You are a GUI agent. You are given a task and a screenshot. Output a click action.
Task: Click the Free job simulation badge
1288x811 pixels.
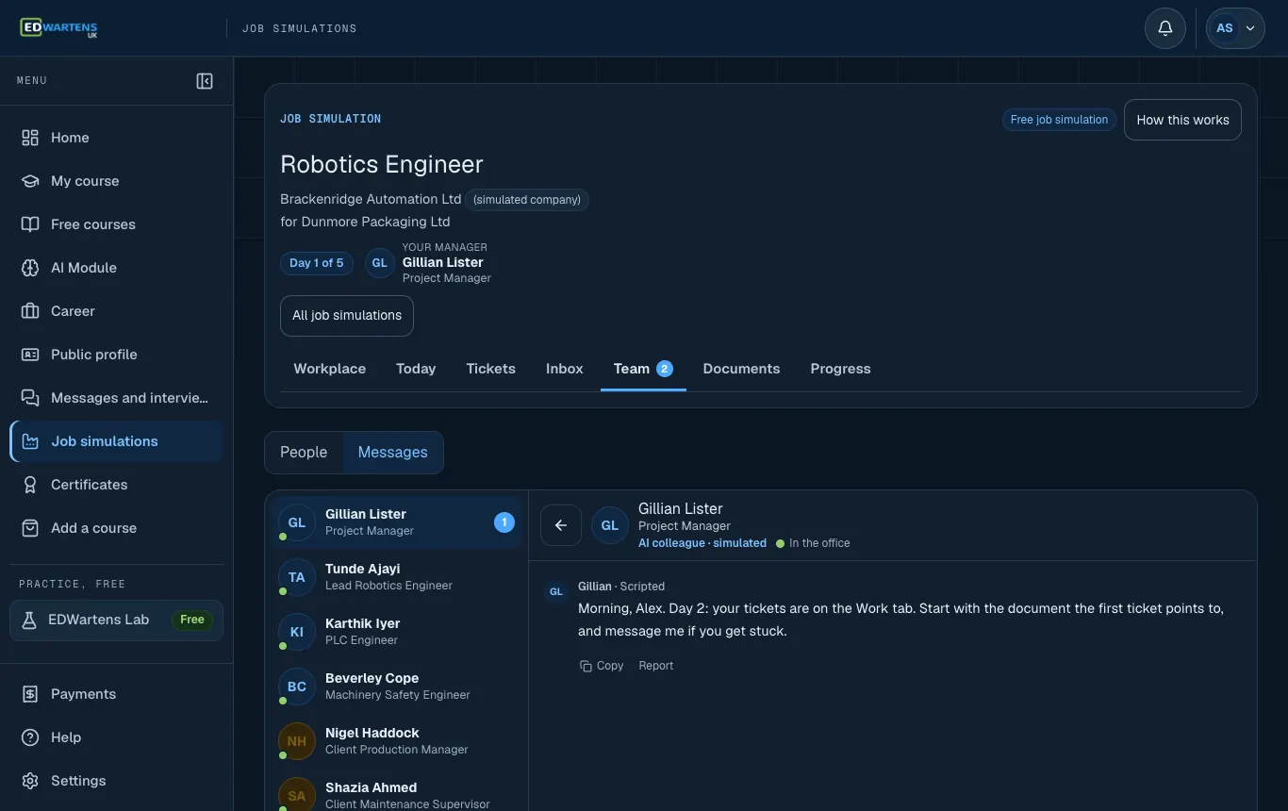1059,120
